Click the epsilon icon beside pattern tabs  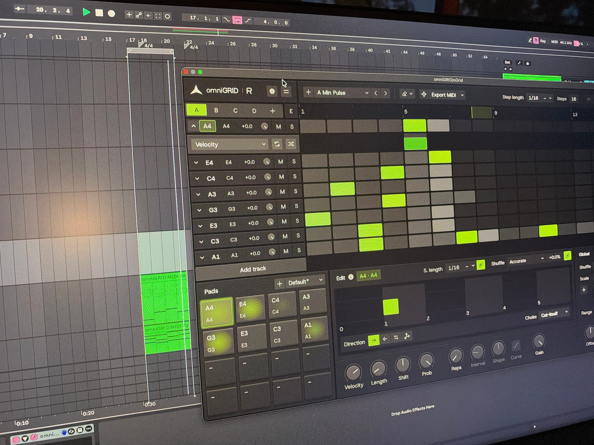point(291,111)
